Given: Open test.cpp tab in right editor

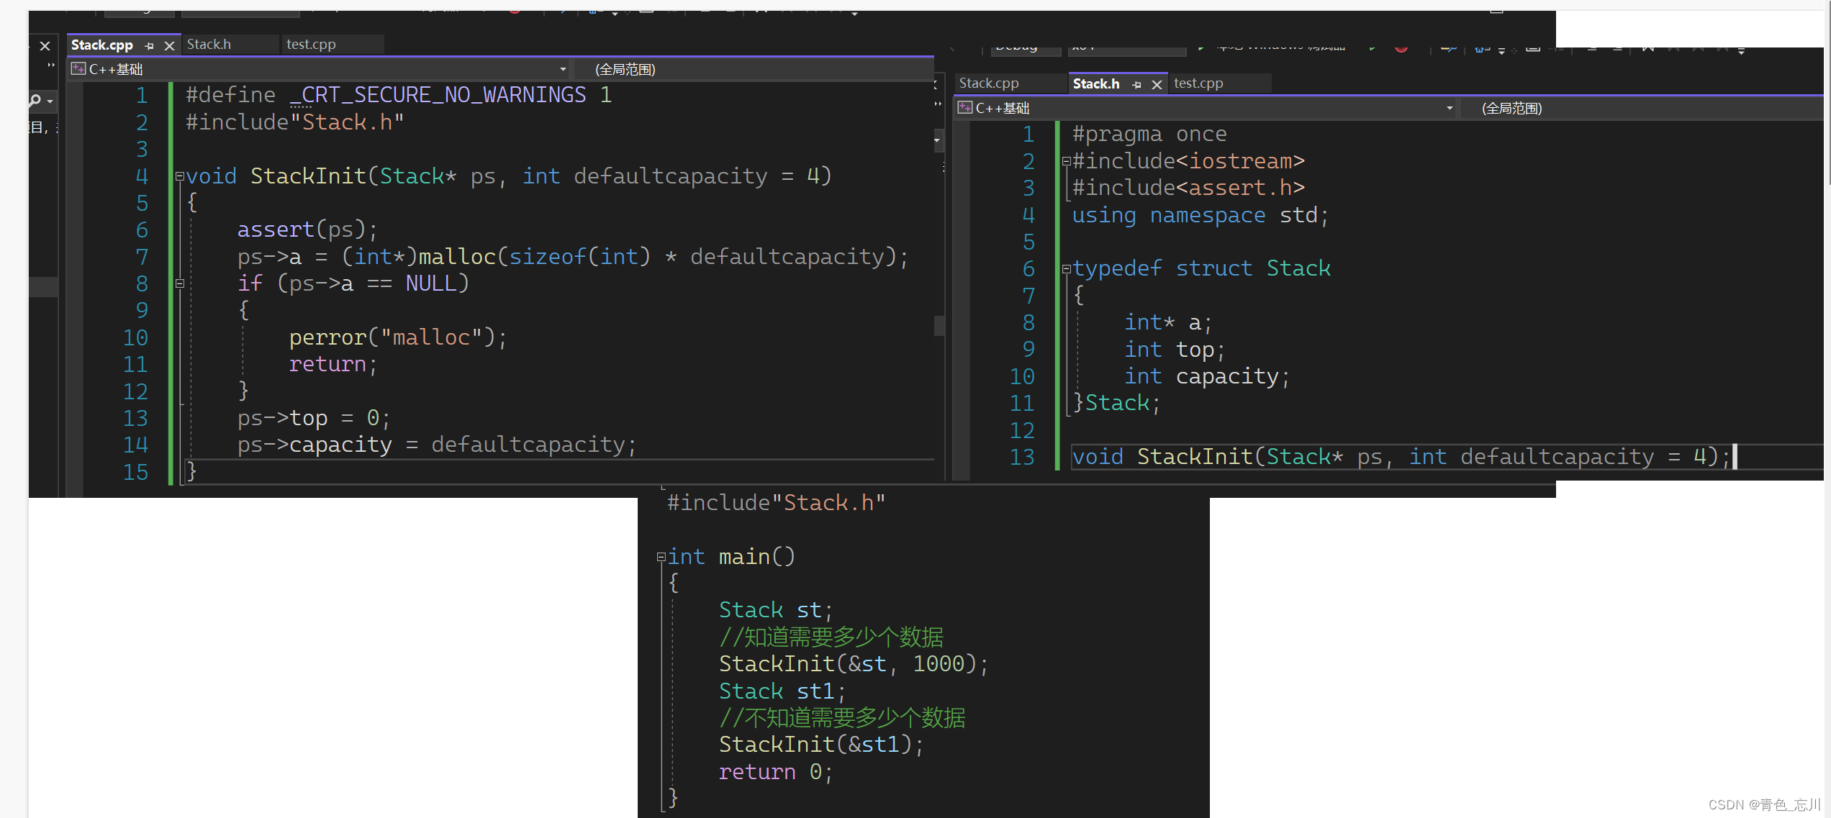Looking at the screenshot, I should tap(1198, 83).
